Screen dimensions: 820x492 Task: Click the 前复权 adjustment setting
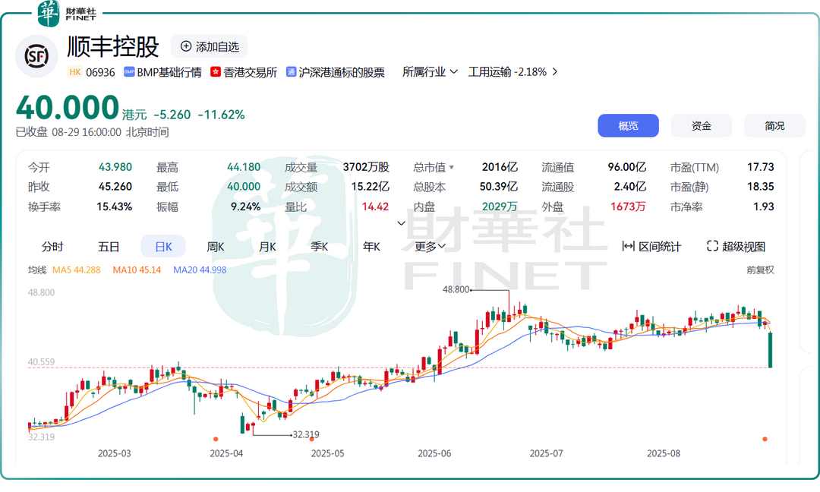pos(760,270)
